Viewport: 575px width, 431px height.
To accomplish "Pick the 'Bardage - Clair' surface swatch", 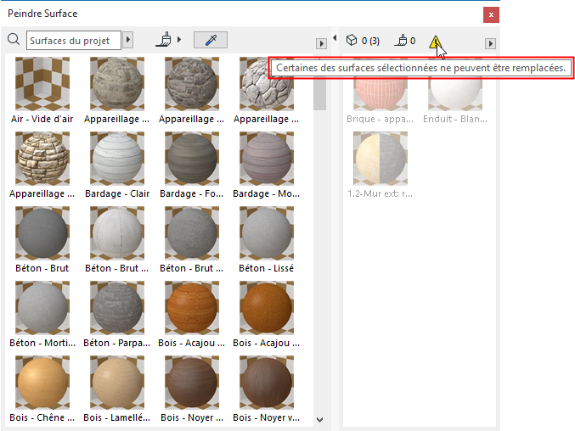I will click(x=116, y=157).
